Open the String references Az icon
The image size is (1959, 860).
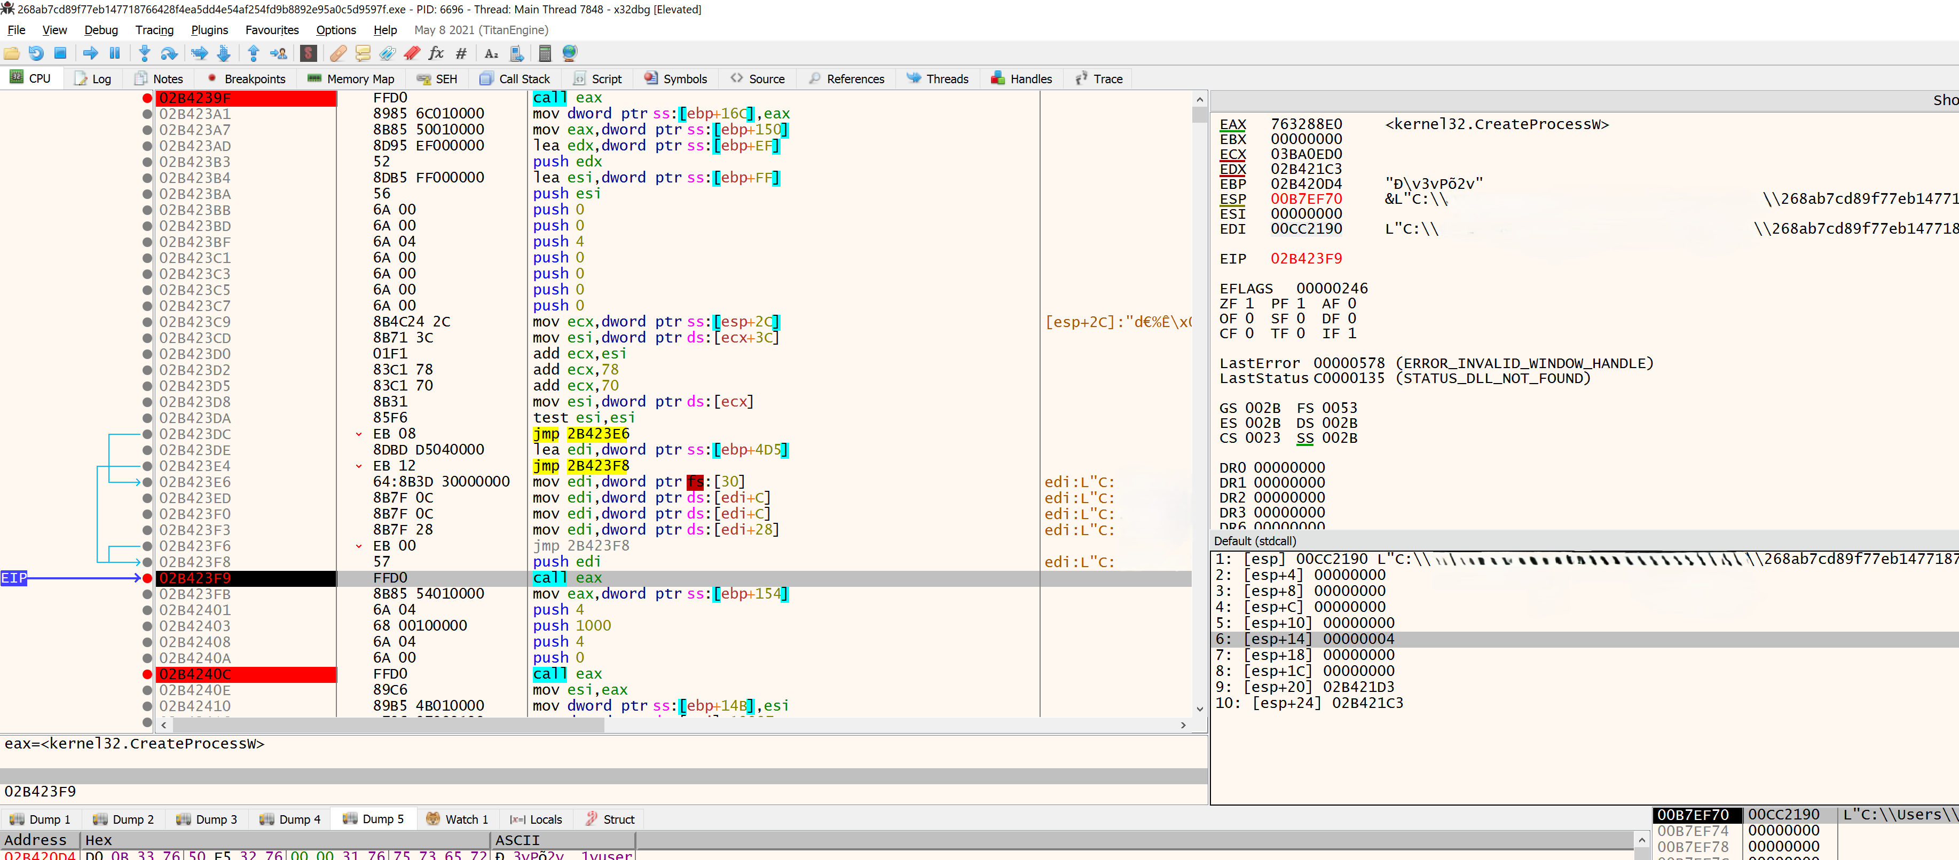[491, 53]
